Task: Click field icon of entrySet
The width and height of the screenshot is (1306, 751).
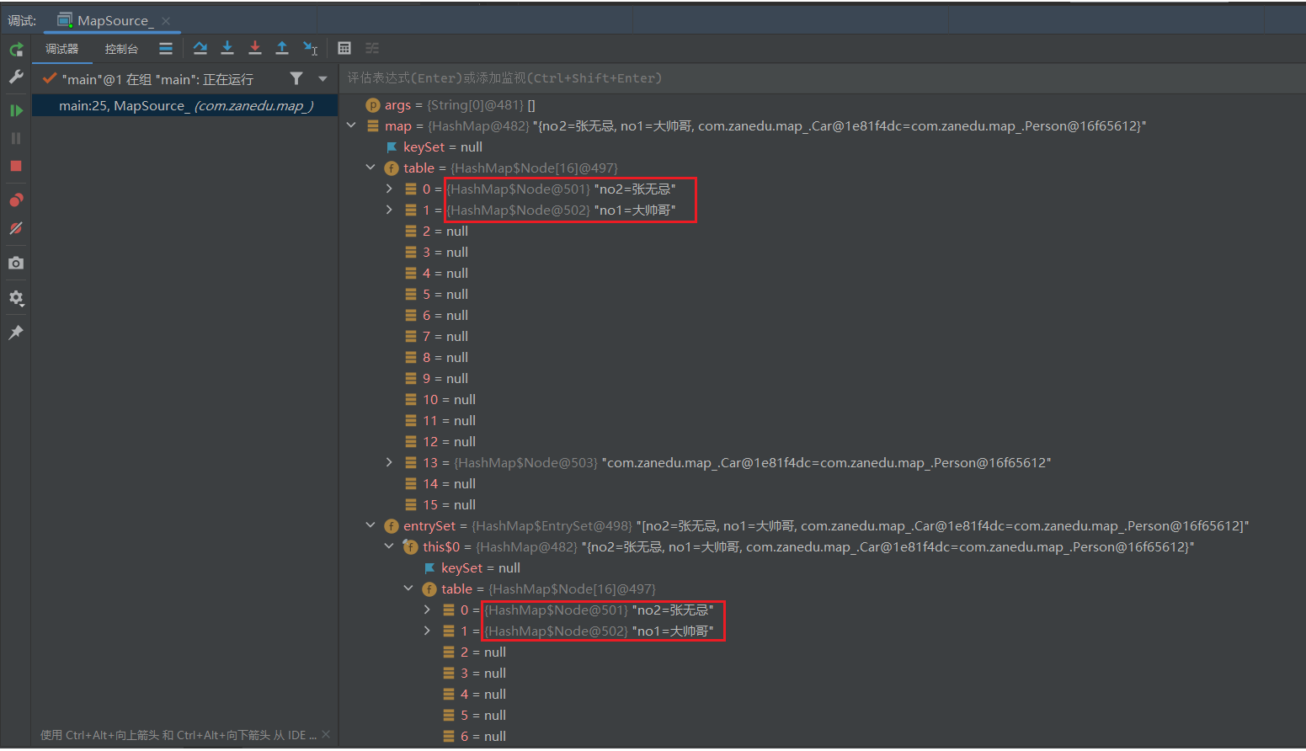Action: [x=392, y=526]
